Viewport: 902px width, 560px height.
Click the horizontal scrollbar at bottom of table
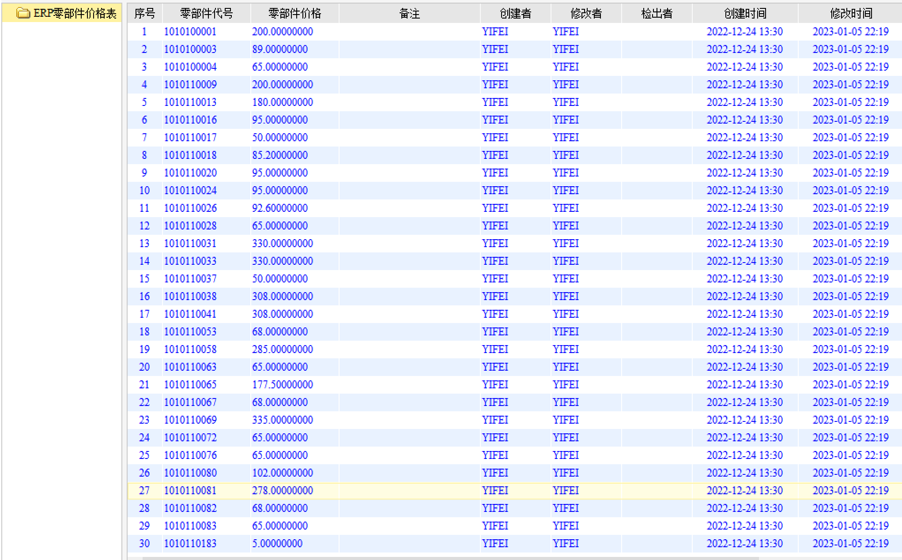coord(442,558)
